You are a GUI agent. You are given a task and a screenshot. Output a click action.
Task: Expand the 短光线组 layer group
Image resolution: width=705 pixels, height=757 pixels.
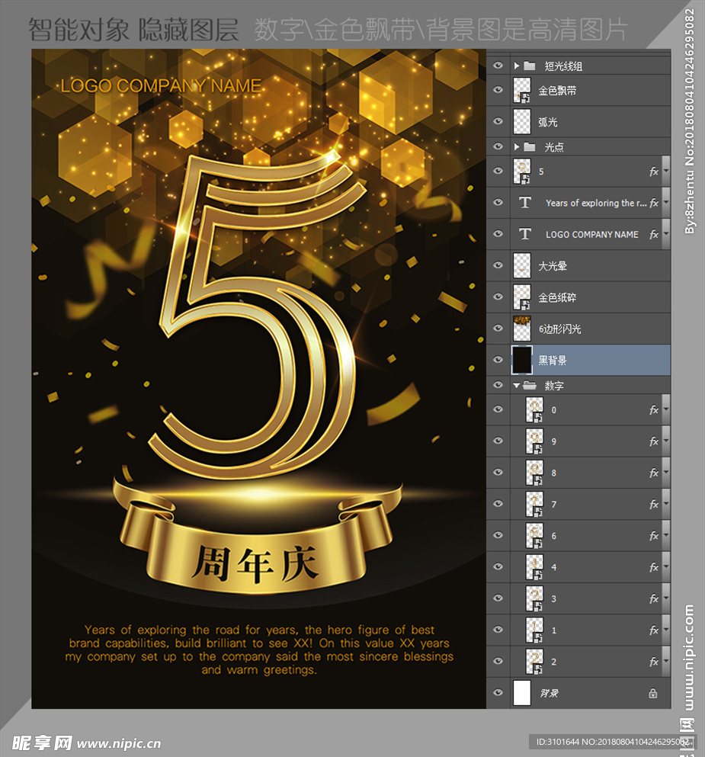pyautogui.click(x=517, y=66)
